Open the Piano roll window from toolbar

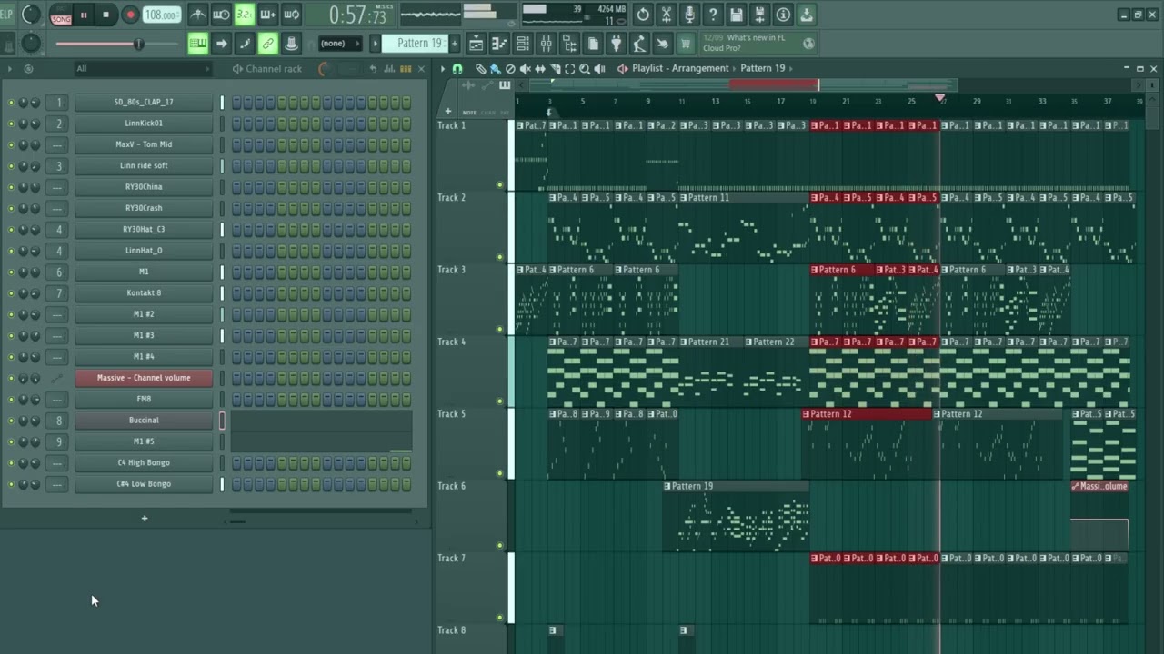499,44
